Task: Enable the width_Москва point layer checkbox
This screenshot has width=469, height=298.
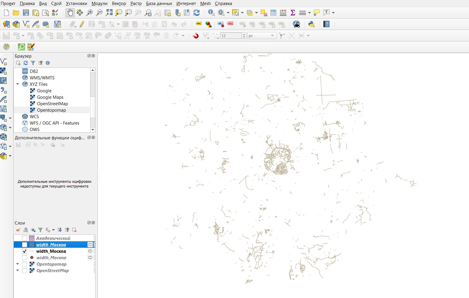Action: (24, 258)
